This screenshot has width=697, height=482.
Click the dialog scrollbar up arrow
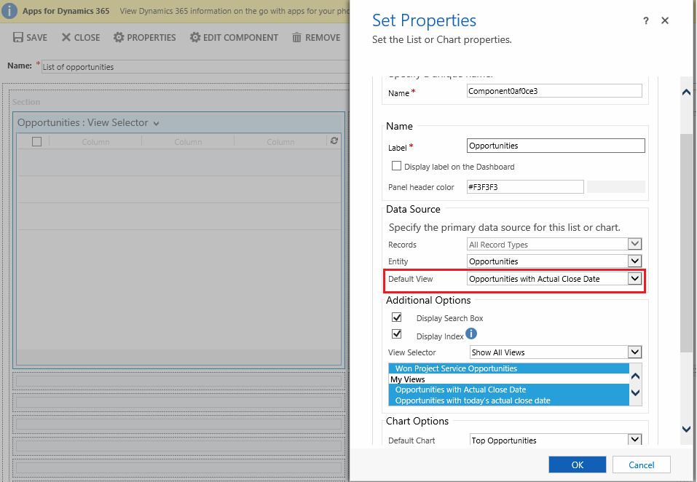(686, 92)
